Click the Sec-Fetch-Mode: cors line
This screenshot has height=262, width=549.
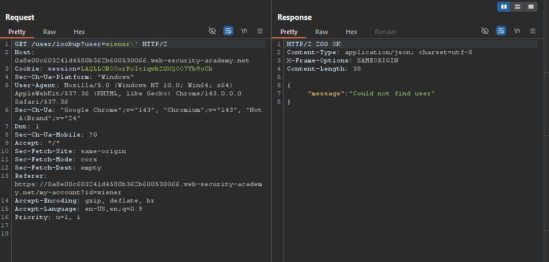click(56, 160)
